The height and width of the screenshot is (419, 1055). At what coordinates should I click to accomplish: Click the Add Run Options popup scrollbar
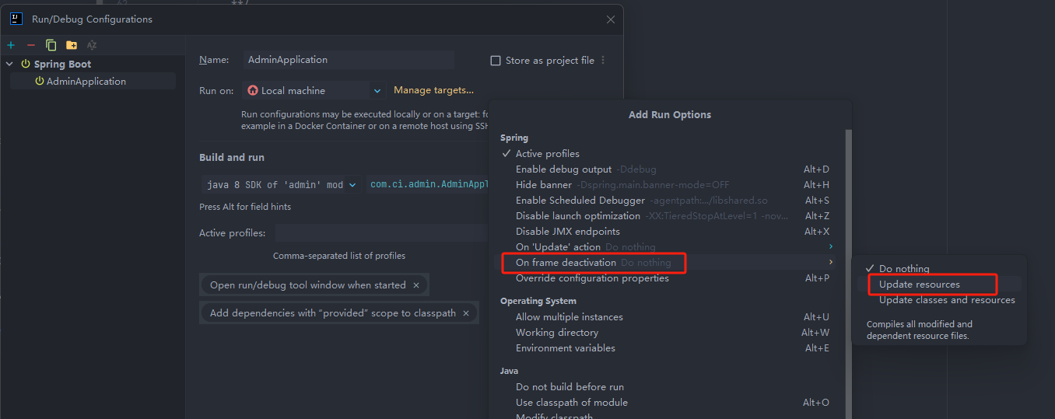pyautogui.click(x=848, y=233)
